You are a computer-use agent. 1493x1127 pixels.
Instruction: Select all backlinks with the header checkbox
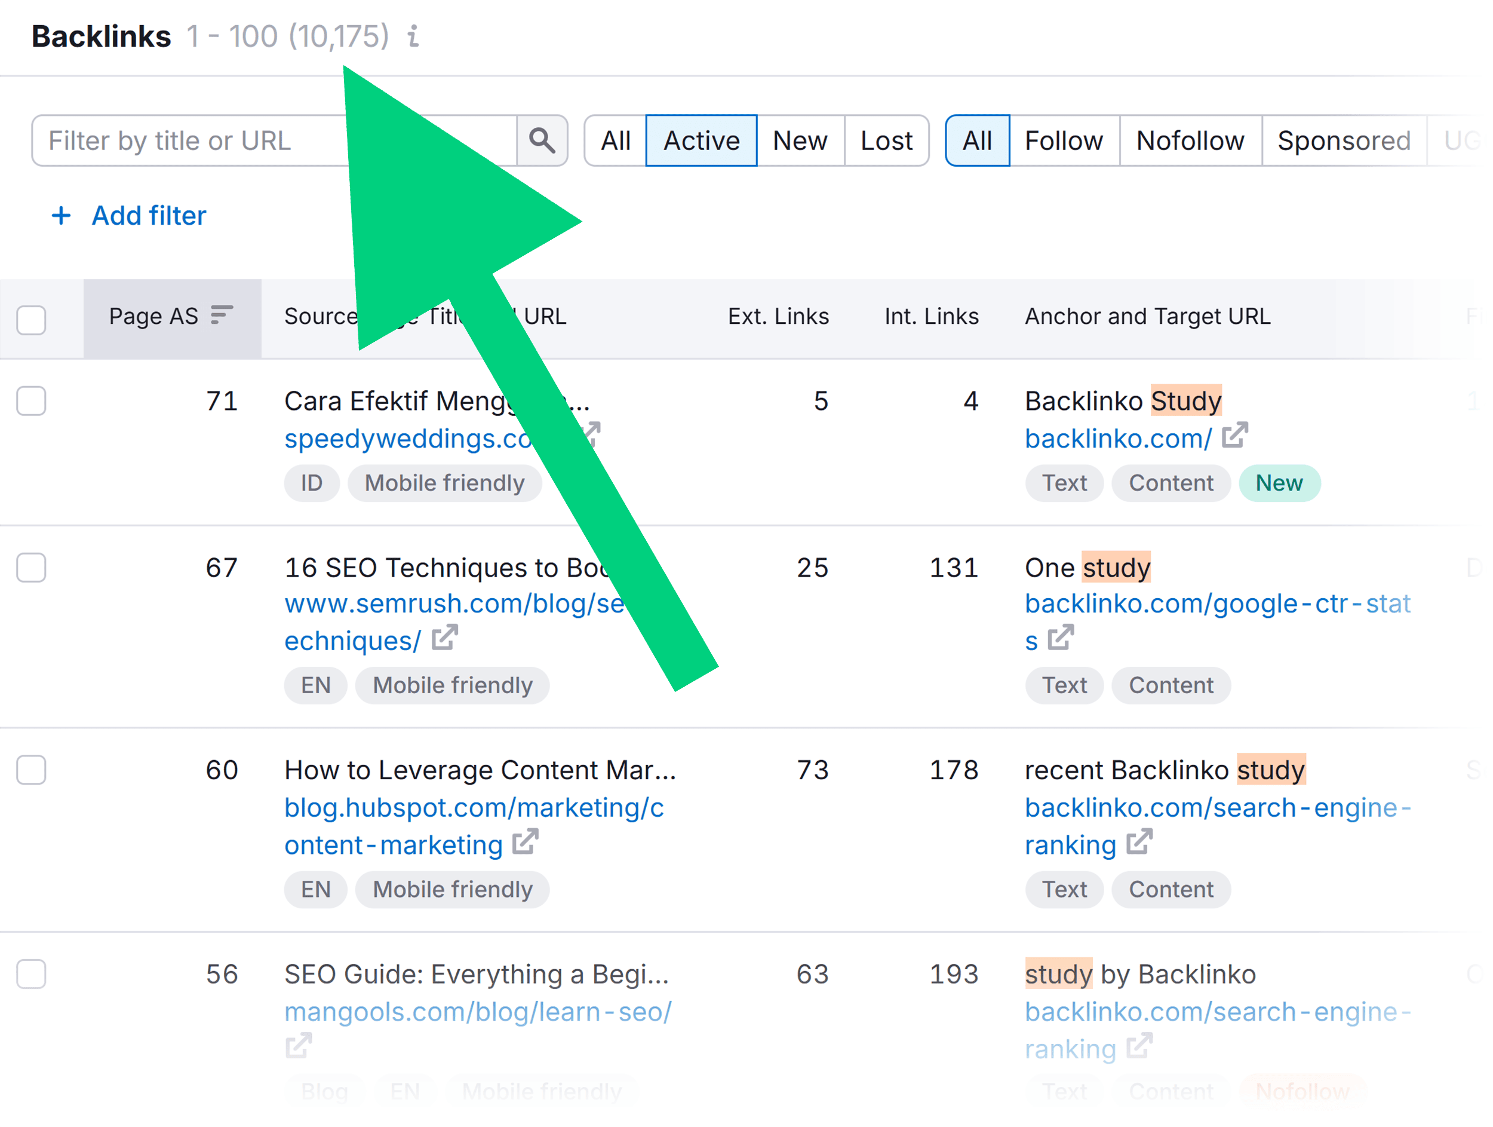(31, 321)
